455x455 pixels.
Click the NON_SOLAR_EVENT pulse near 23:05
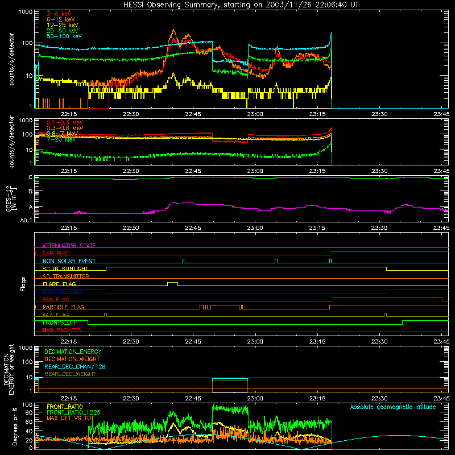(x=276, y=260)
